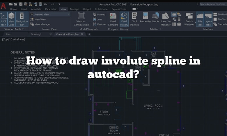Toggle the UCS Icon display
The width and height of the screenshot is (227, 136).
[x=3, y=19]
